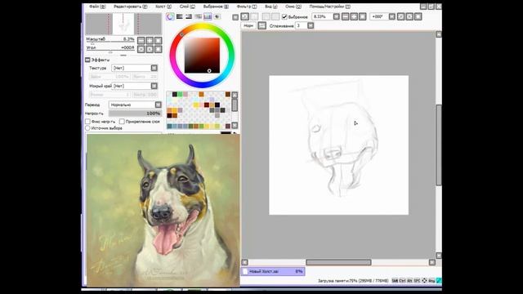Click the redo button in toolbar
The image size is (523, 294).
(x=254, y=16)
